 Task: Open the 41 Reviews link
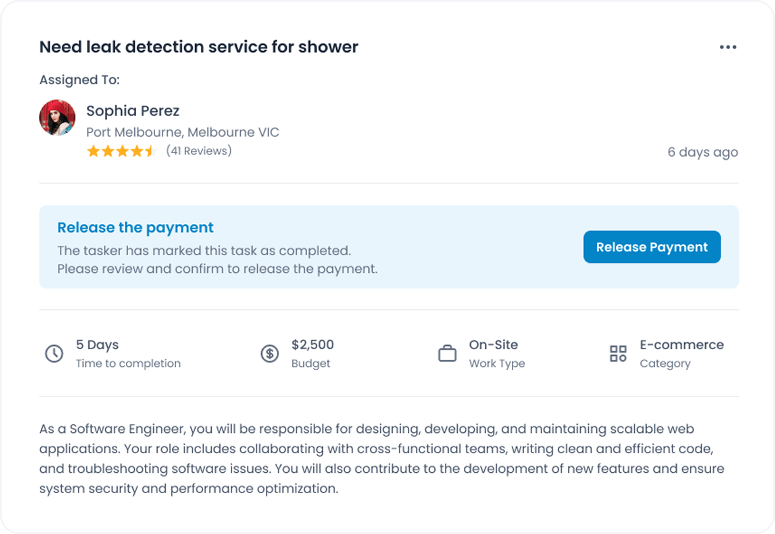pos(199,151)
